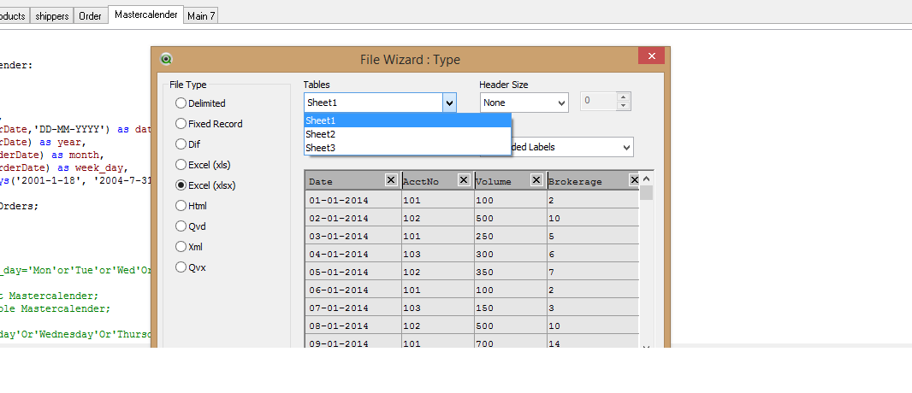The width and height of the screenshot is (912, 393).
Task: Increase the header size stepper value
Action: pyautogui.click(x=624, y=97)
